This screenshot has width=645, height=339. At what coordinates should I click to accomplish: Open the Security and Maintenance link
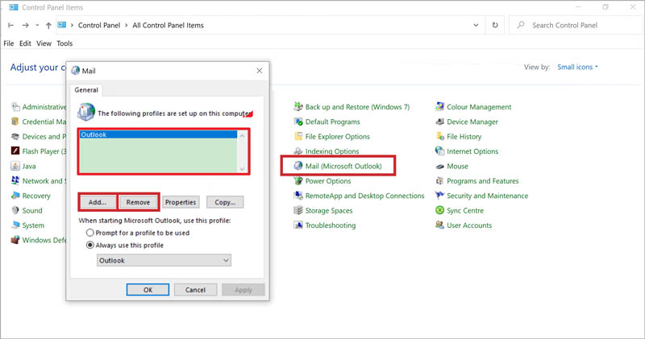pos(488,196)
